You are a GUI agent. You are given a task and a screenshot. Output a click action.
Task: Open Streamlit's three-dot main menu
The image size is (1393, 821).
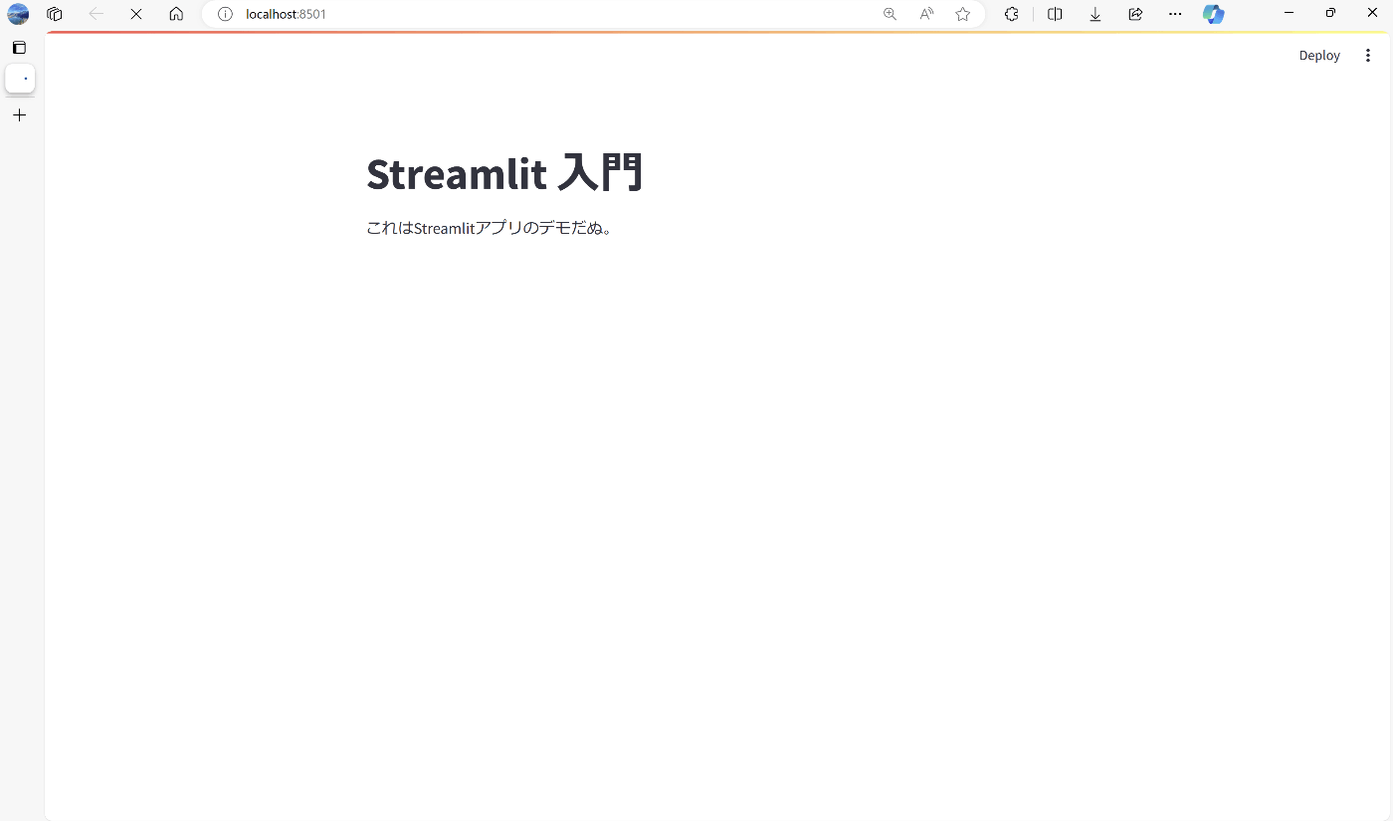pos(1367,56)
